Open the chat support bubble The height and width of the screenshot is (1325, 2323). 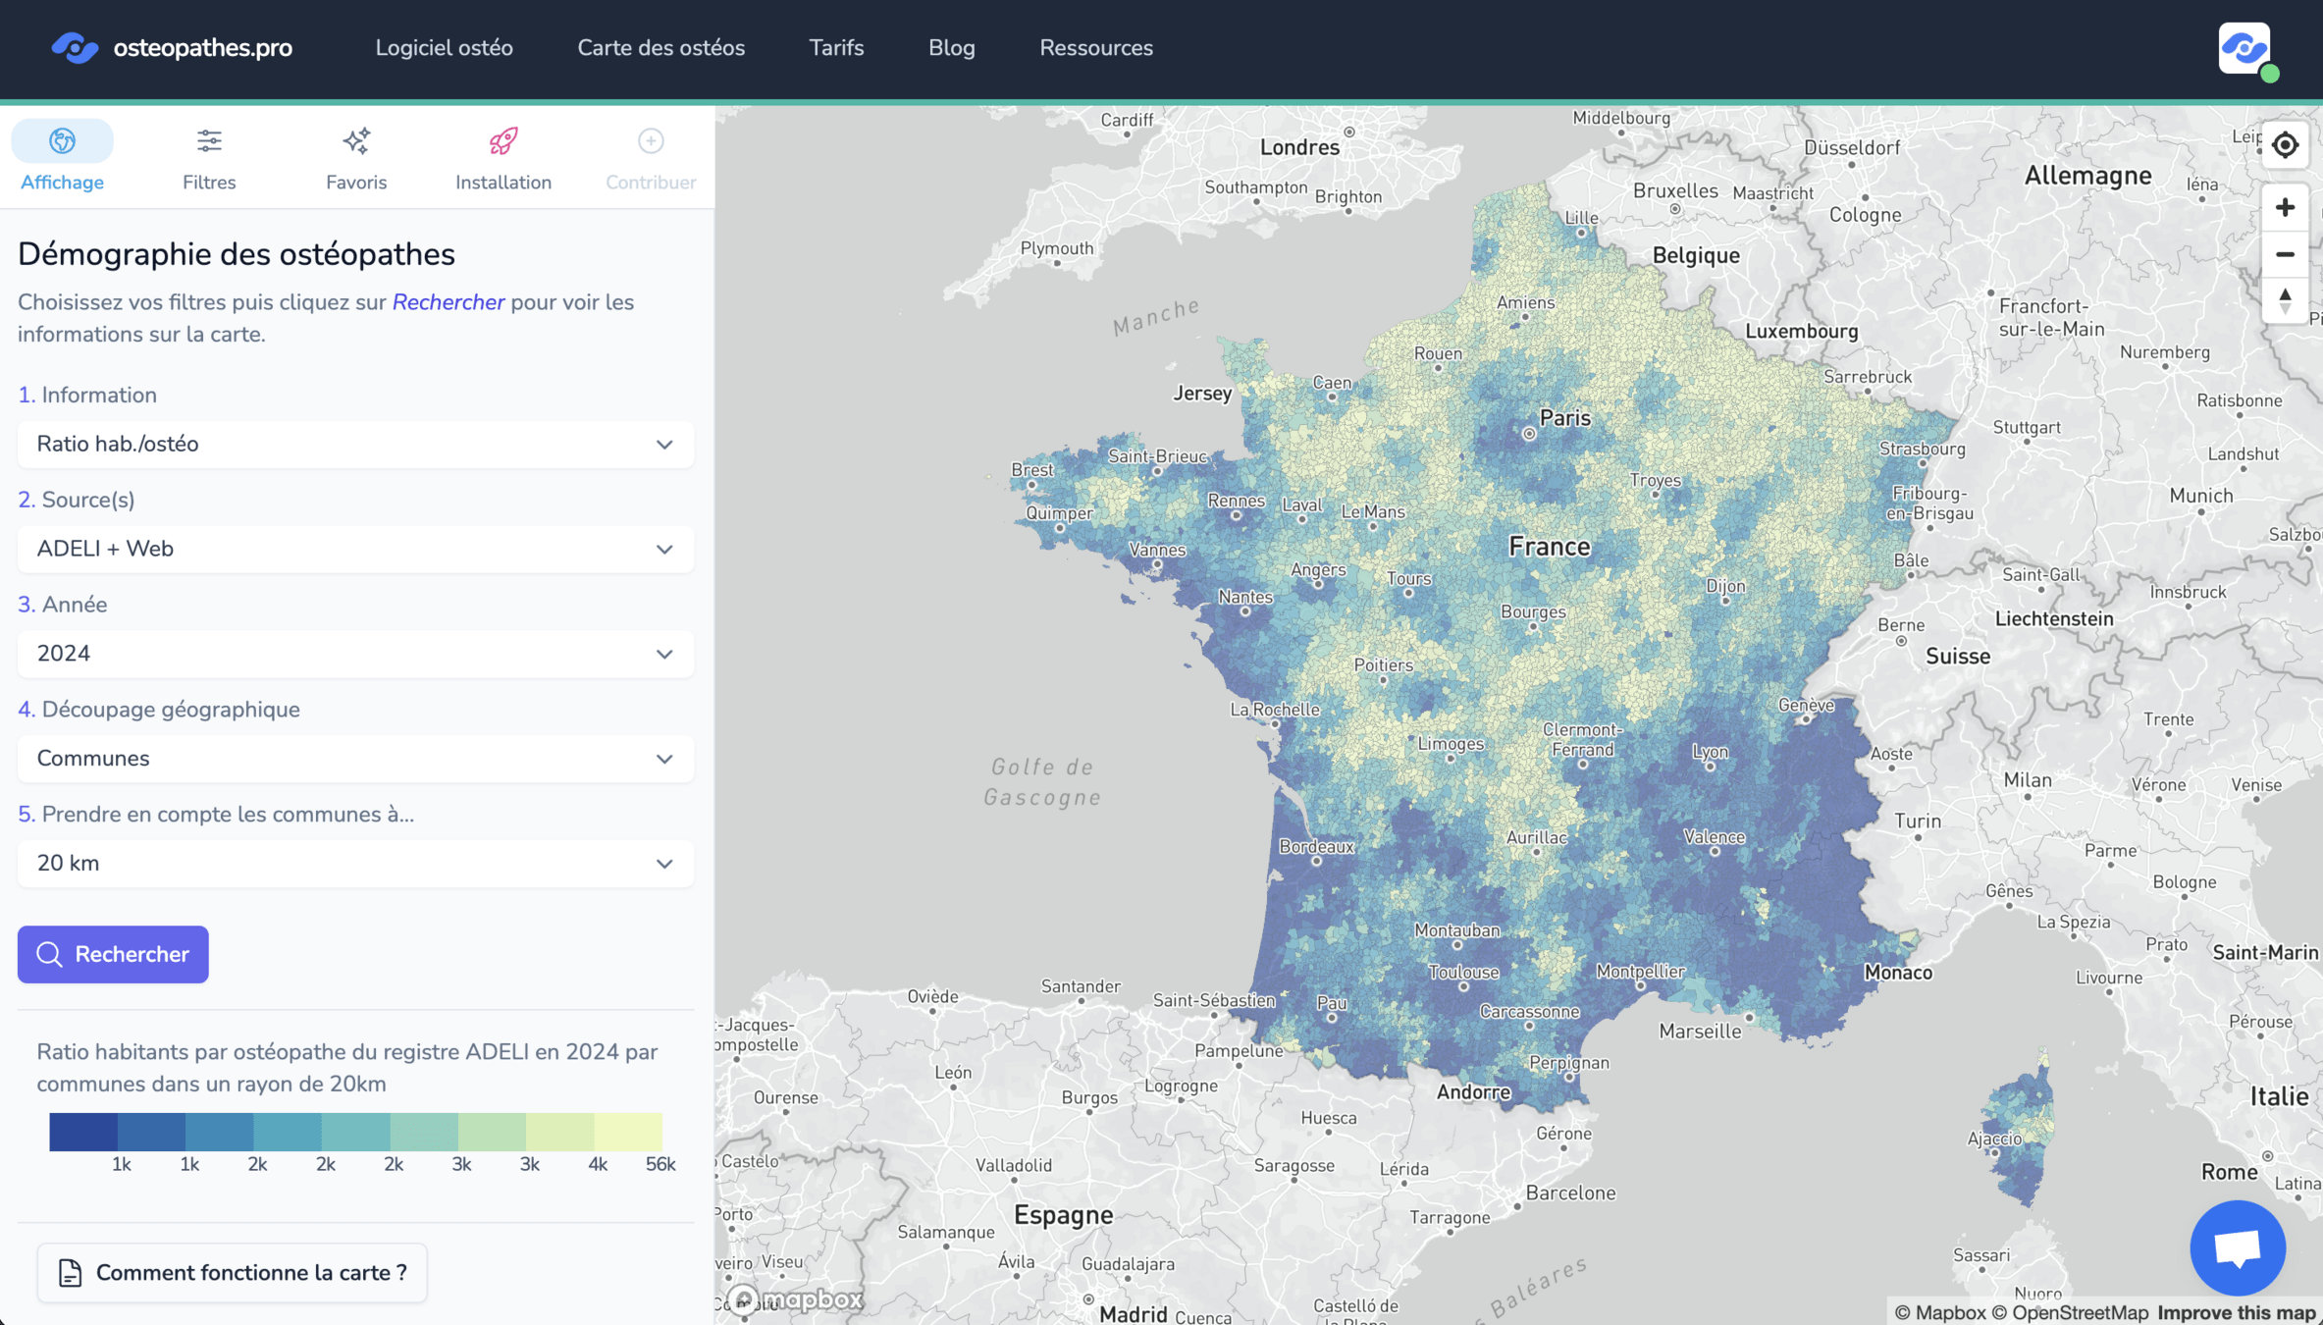click(x=2238, y=1247)
